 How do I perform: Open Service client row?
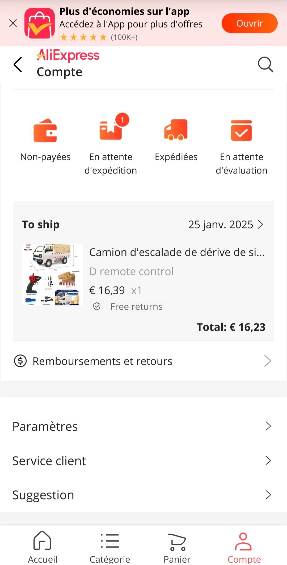(x=143, y=461)
